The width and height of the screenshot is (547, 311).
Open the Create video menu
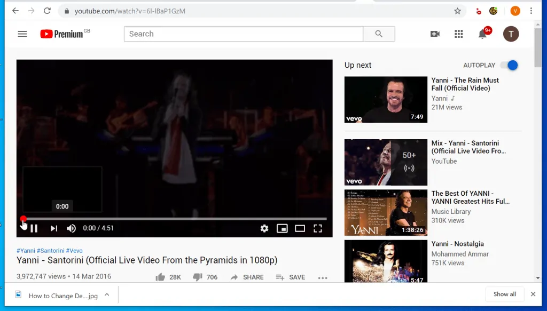435,34
